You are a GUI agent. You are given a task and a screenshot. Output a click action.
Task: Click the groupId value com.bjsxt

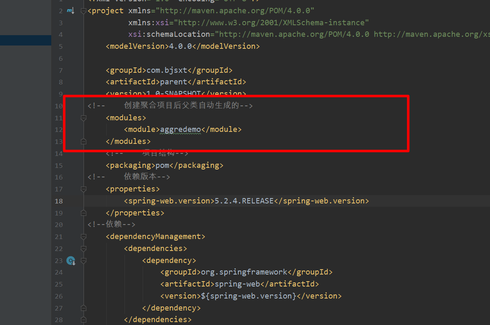pos(167,70)
